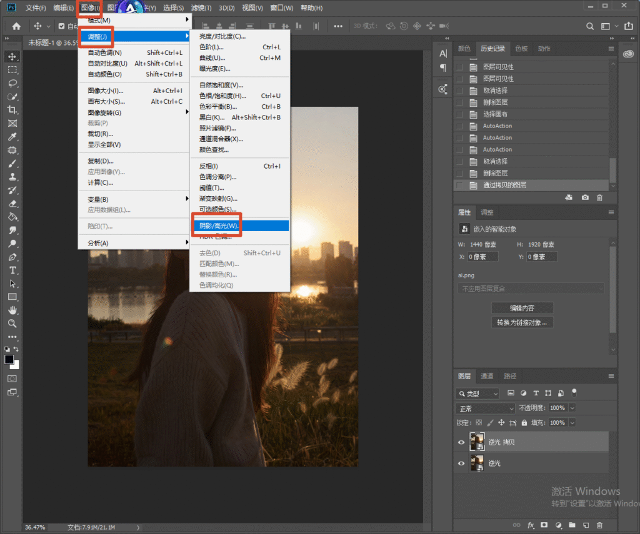This screenshot has height=534, width=640.
Task: Click the Y position input field
Action: tap(542, 257)
